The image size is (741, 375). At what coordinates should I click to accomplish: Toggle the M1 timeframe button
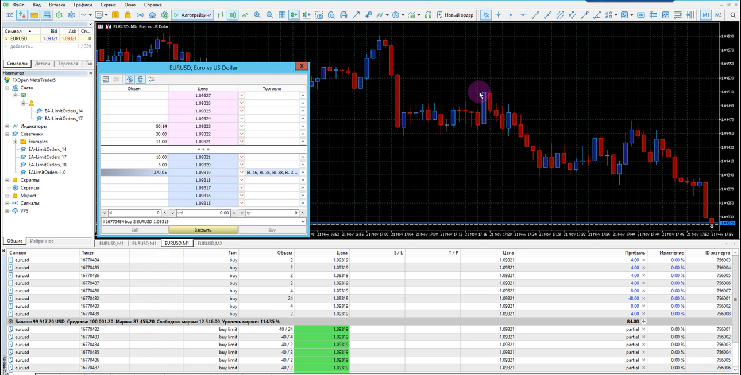pos(705,15)
